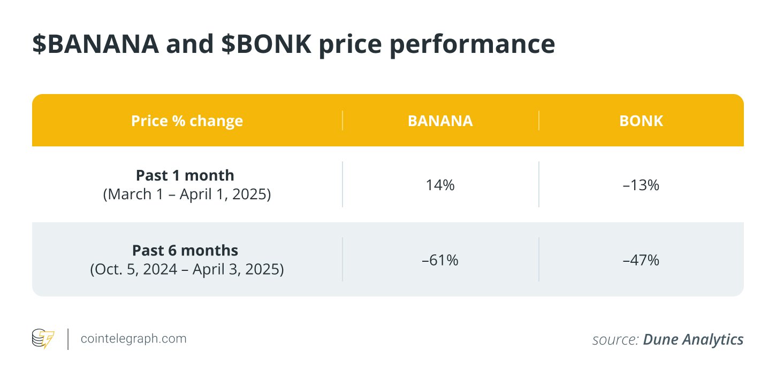
Task: Select BANANA's −61% six-month value
Action: (x=440, y=260)
